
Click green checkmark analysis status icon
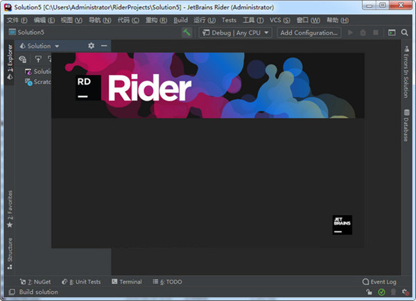click(381, 292)
